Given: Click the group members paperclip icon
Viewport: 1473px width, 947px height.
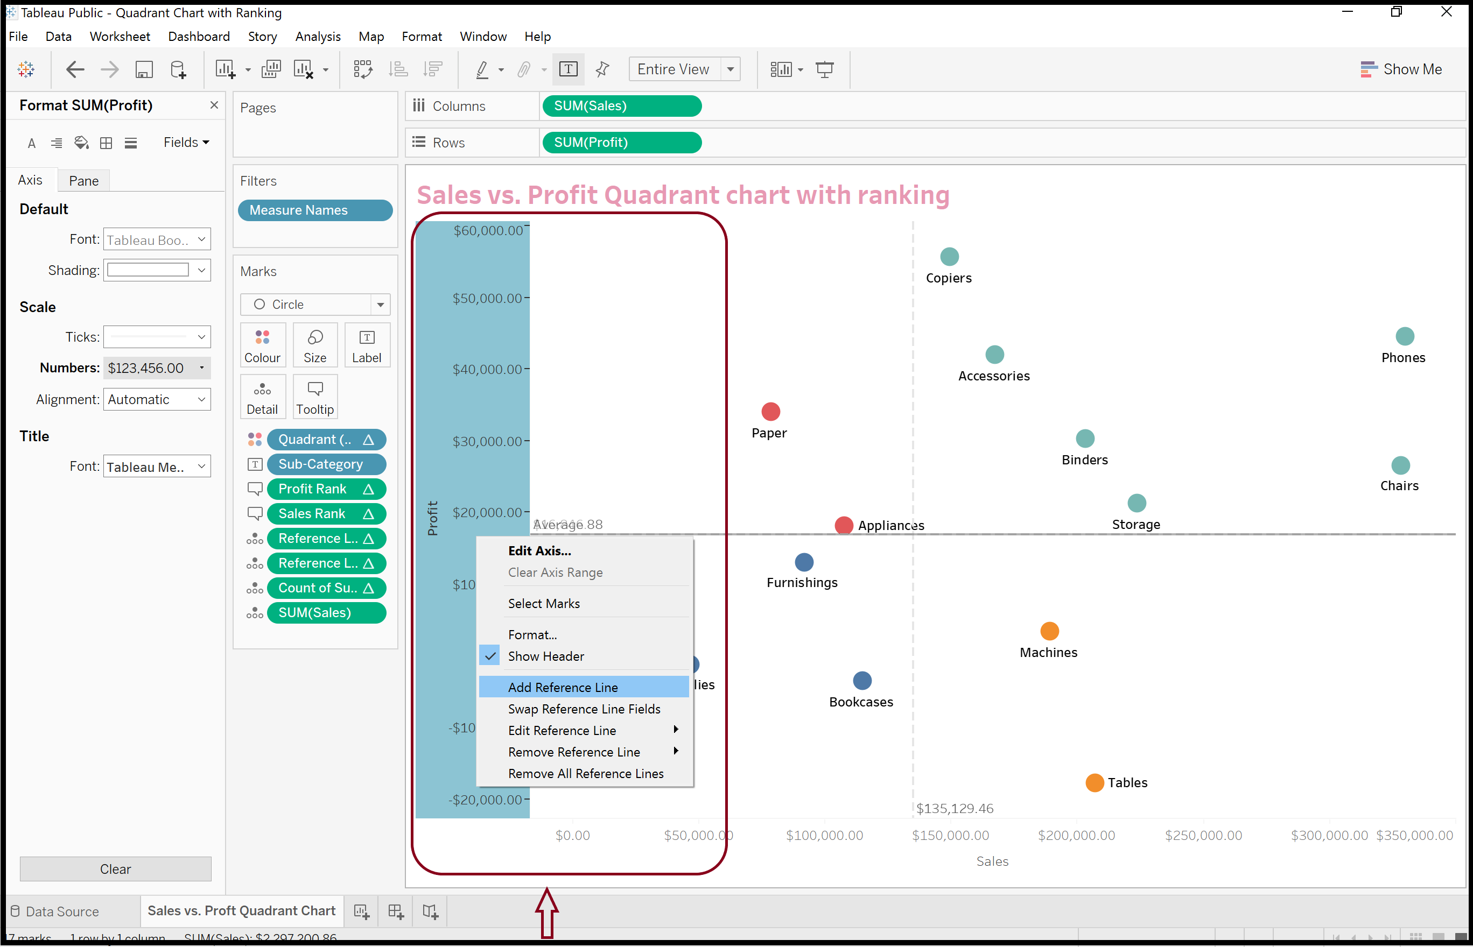Looking at the screenshot, I should coord(524,69).
